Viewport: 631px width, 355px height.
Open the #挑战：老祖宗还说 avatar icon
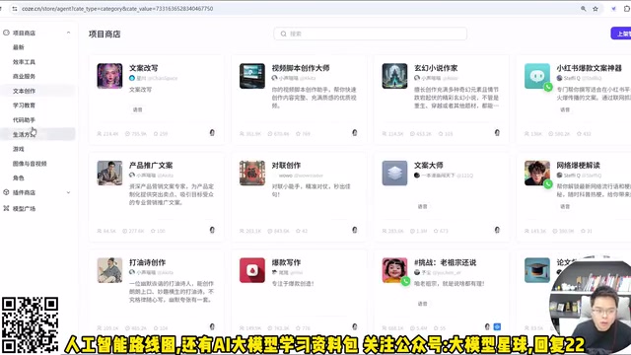[x=394, y=270]
